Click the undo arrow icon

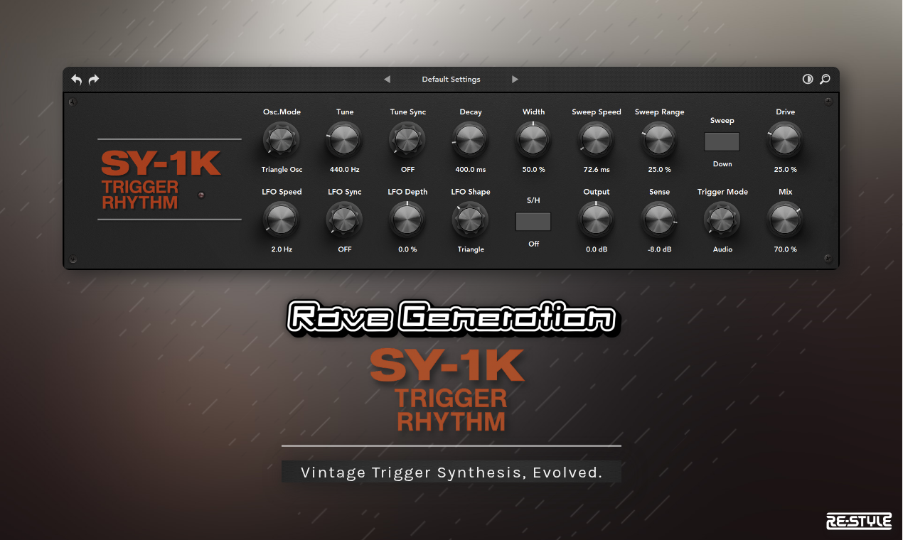click(76, 79)
